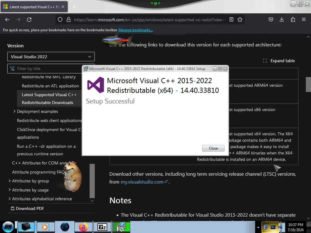Open Redistribute an ATL application item
The image size is (311, 233).
tap(50, 86)
